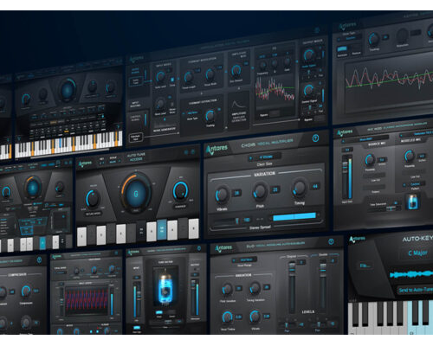Open the Modeled Mic dropdown in Mic Mod
Viewport: 433px width, 346px height.
pyautogui.click(x=416, y=134)
